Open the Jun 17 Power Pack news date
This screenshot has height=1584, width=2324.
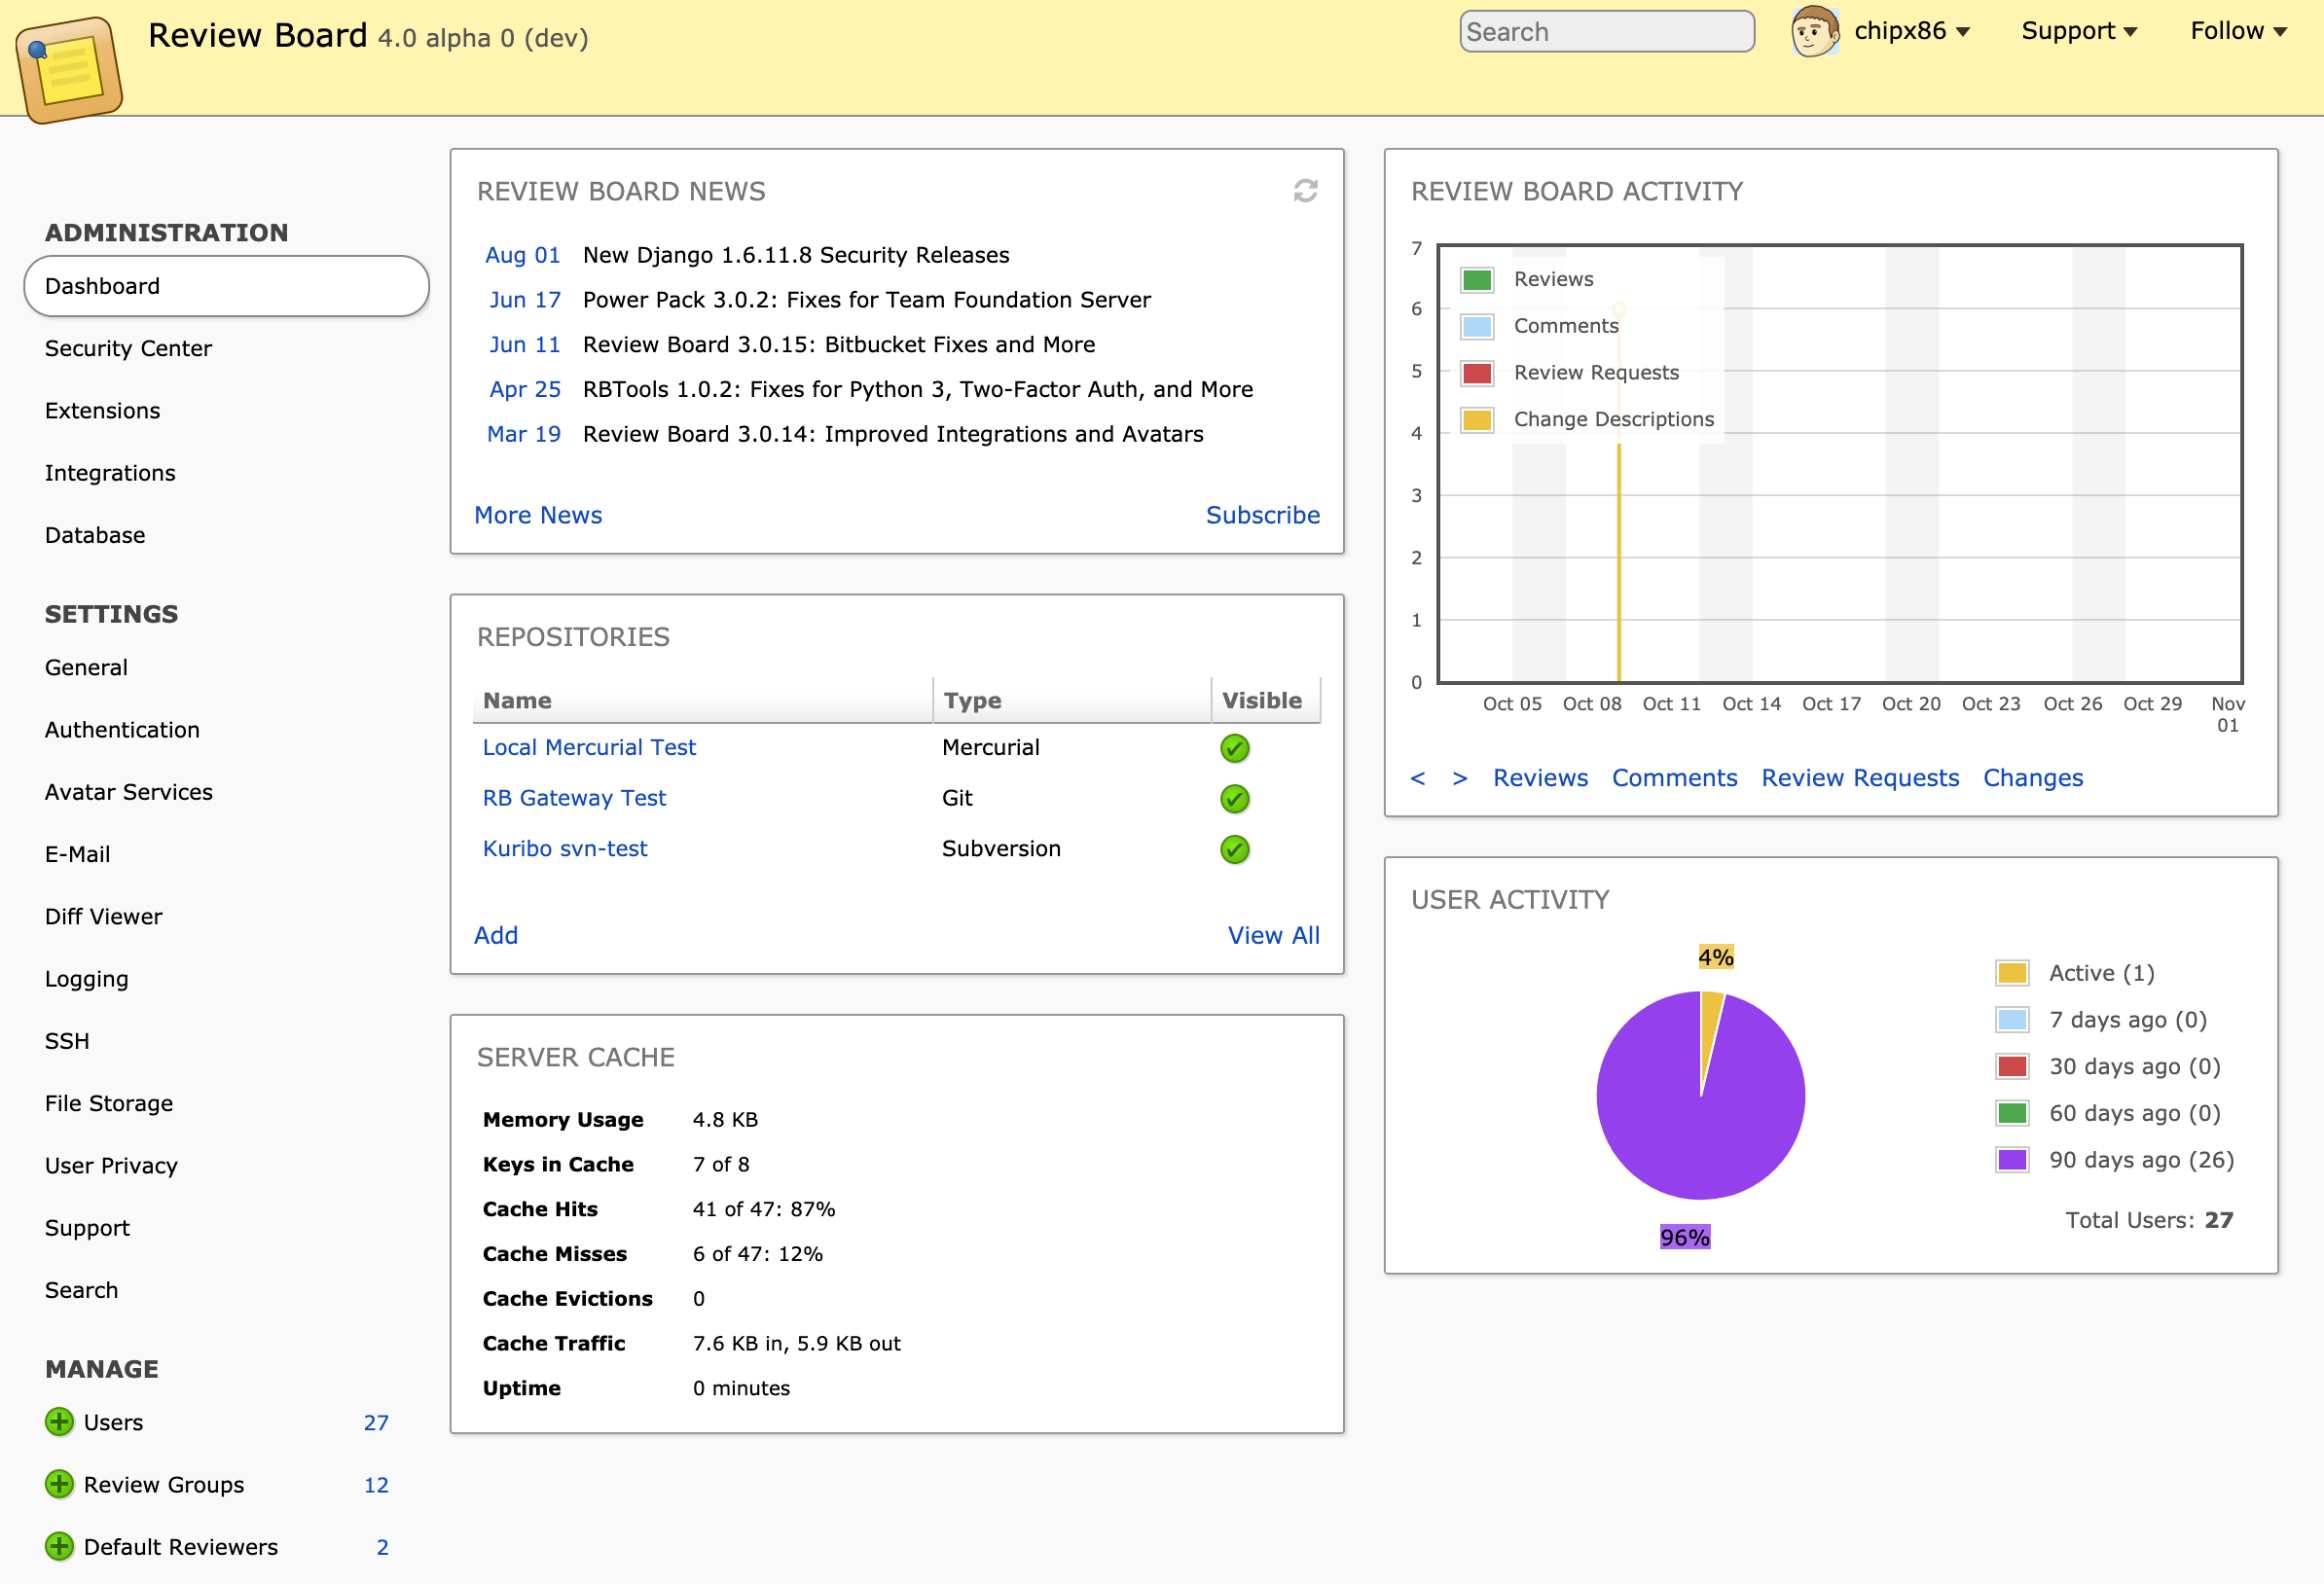point(525,300)
